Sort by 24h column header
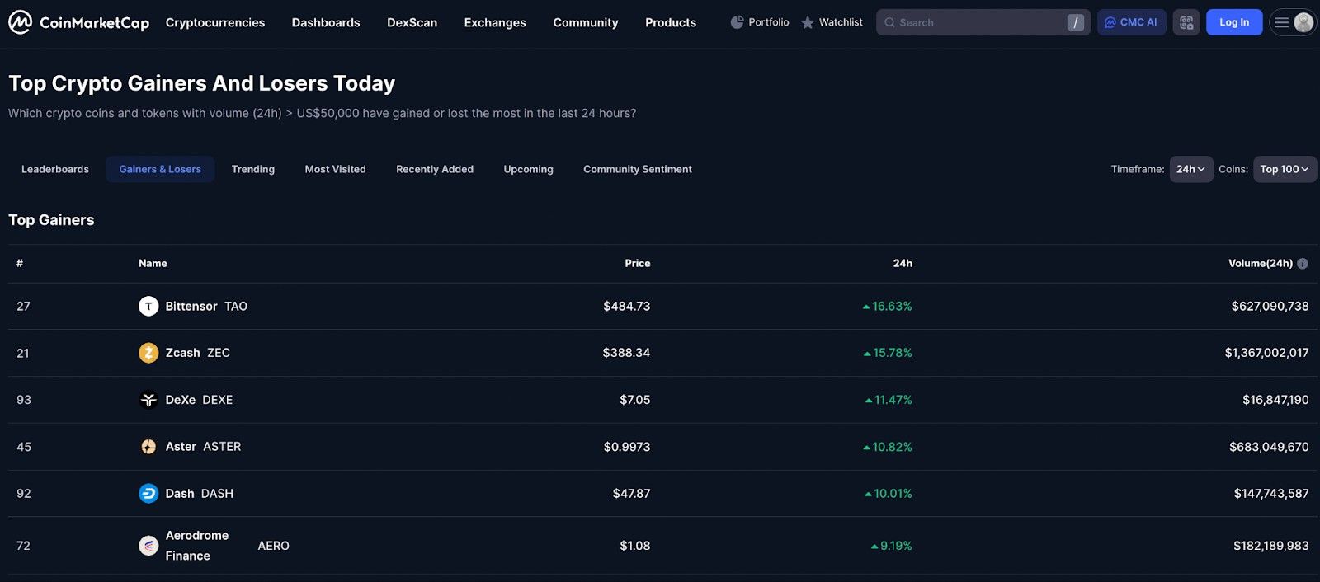Viewport: 1320px width, 582px height. pos(903,264)
